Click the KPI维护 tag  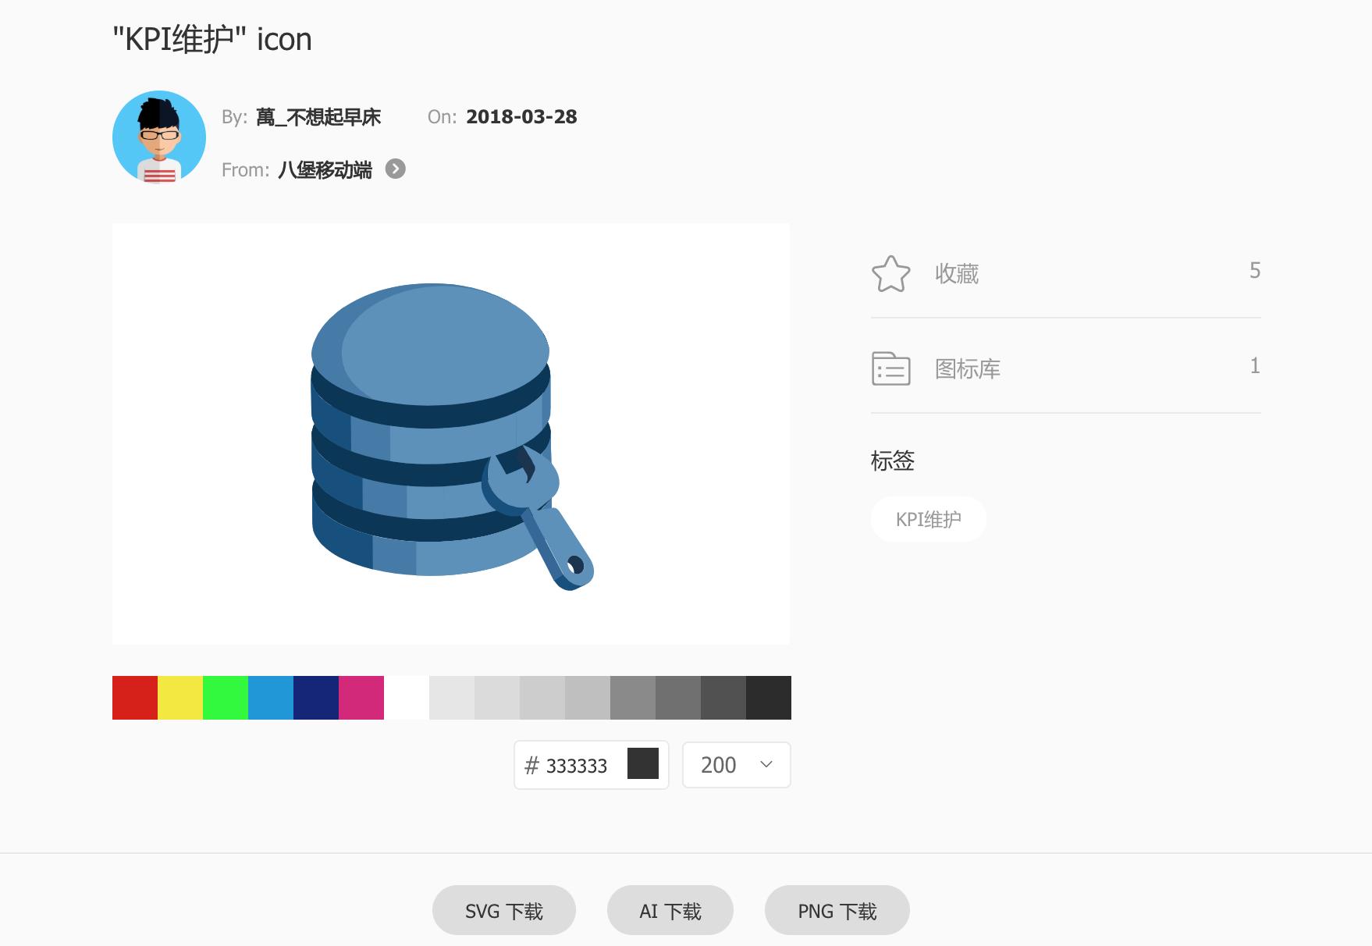tap(928, 518)
